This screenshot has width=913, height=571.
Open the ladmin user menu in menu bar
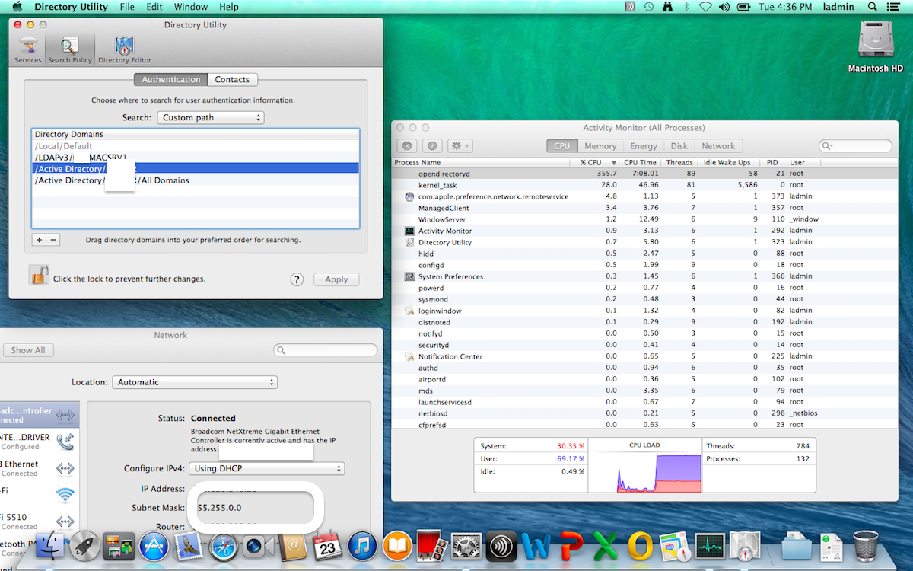click(x=839, y=7)
